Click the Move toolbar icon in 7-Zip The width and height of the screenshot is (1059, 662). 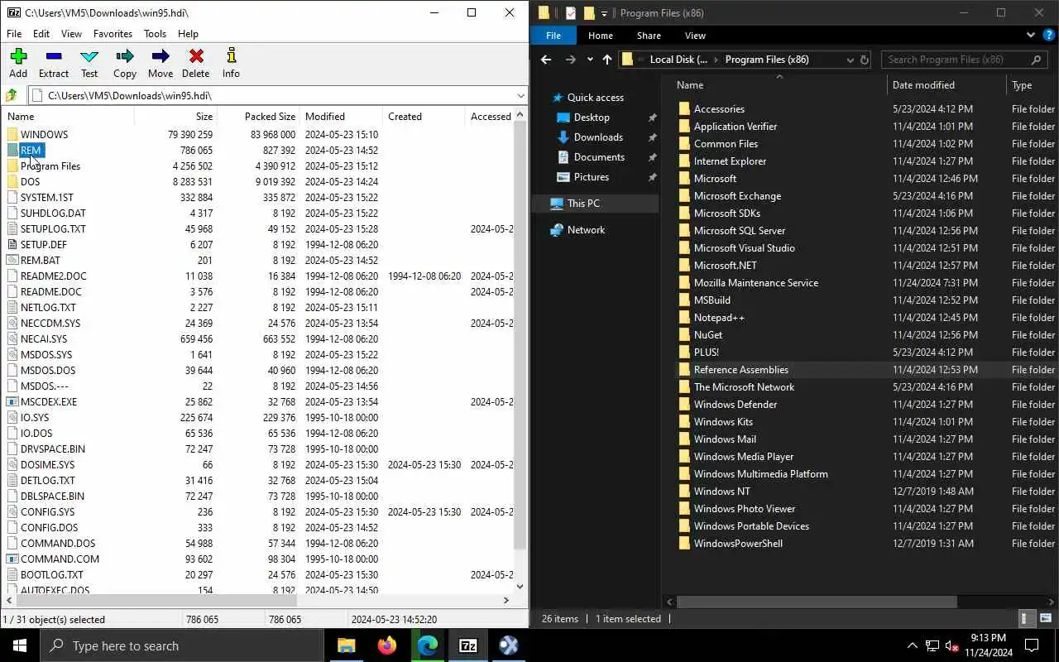coord(161,63)
